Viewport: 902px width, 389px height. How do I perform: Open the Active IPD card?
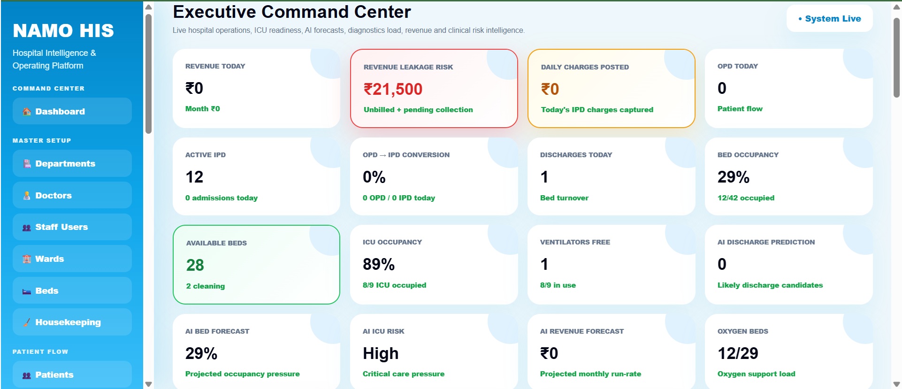(x=256, y=176)
